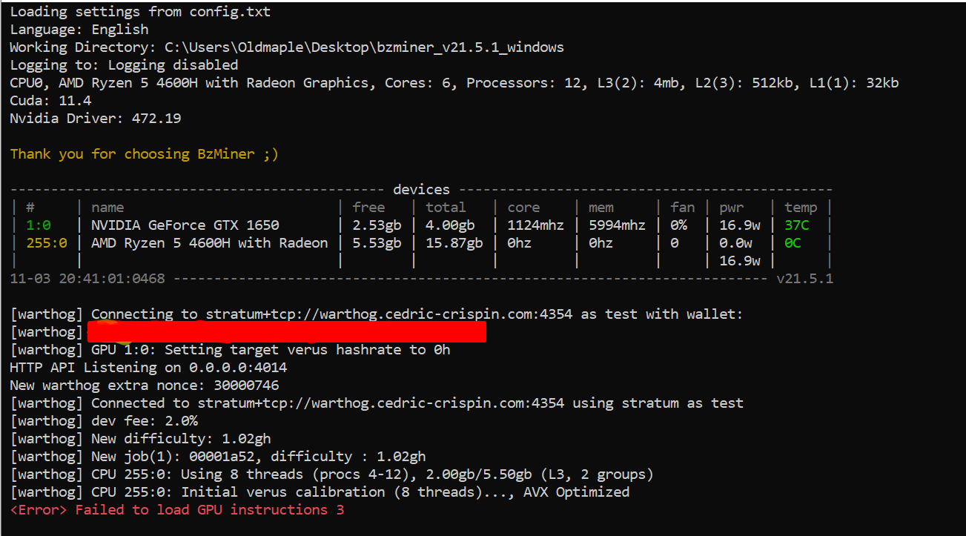Viewport: 966px width, 536px height.
Task: Click the green 37C temperature value
Action: point(796,225)
